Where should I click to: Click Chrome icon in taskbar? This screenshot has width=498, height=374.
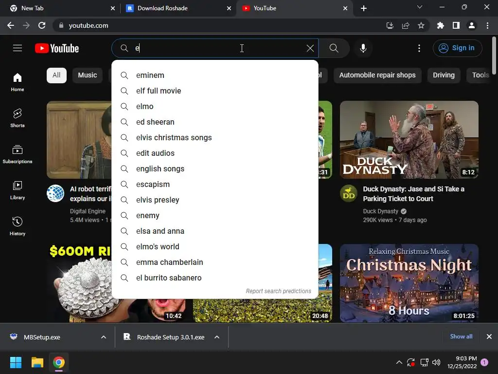(59, 362)
